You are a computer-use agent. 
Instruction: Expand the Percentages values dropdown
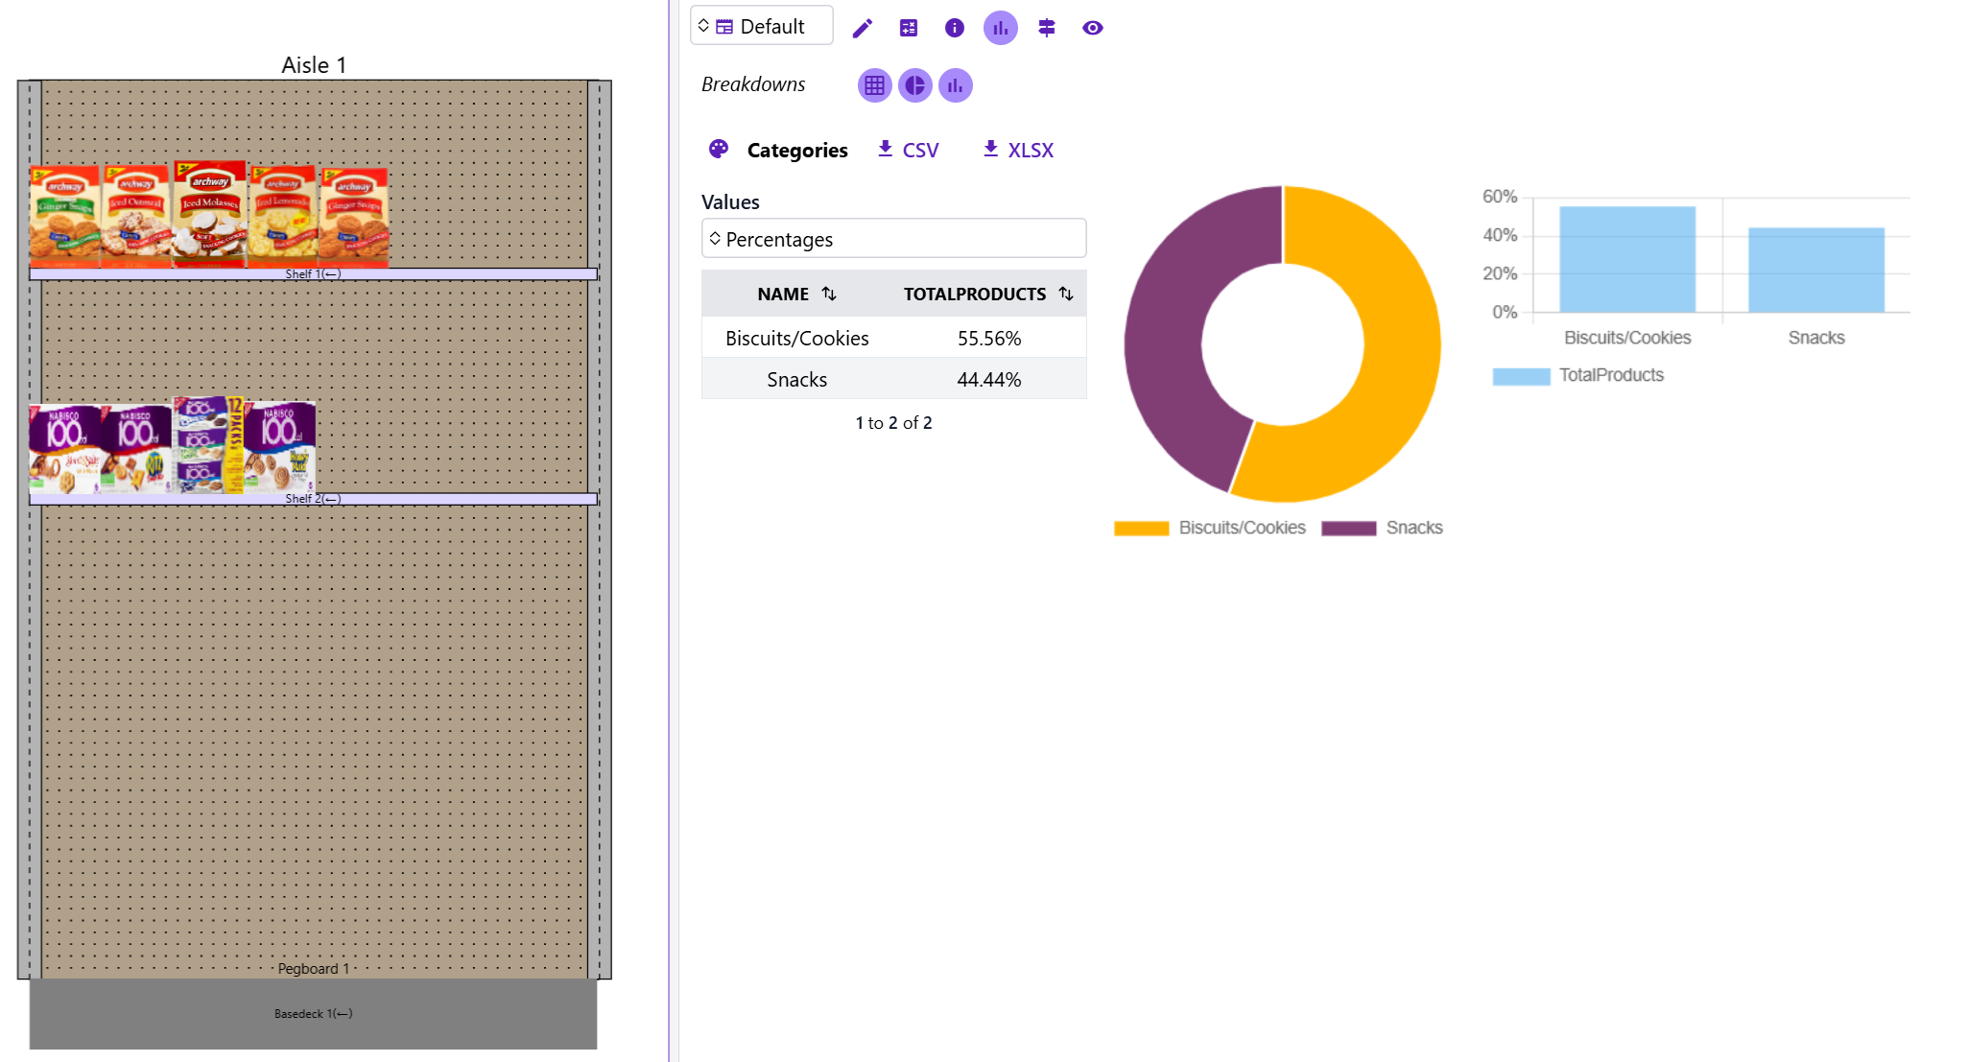point(893,239)
